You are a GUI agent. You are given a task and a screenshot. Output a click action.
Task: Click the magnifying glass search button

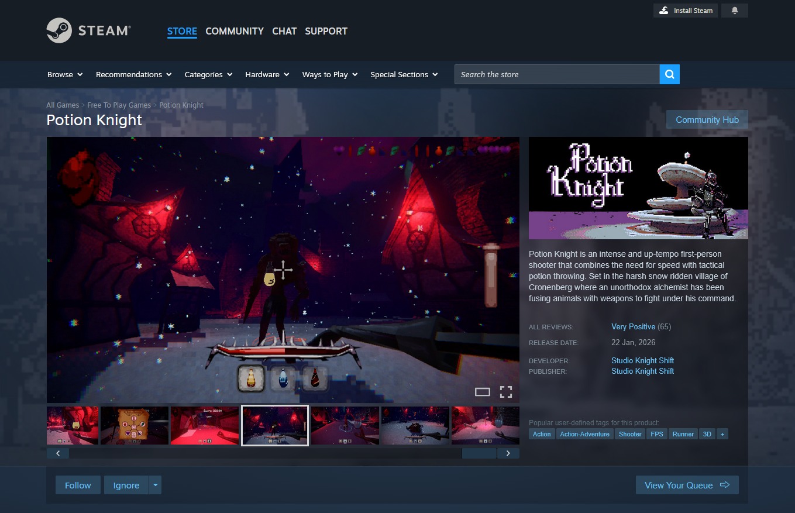pos(669,74)
